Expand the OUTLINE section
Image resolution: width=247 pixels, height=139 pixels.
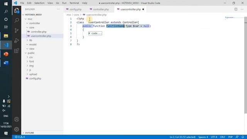(29, 133)
